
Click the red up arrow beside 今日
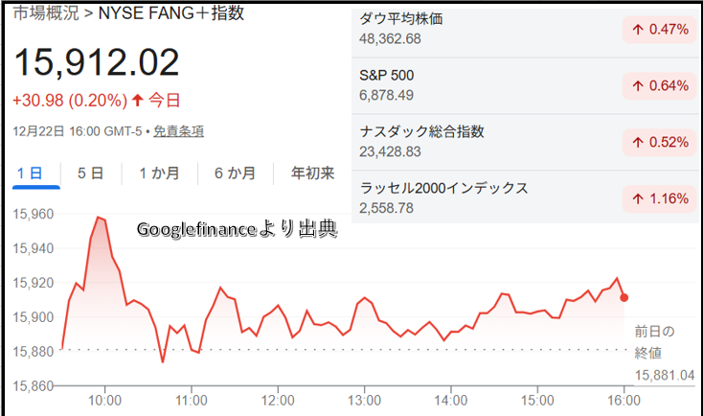pyautogui.click(x=137, y=100)
